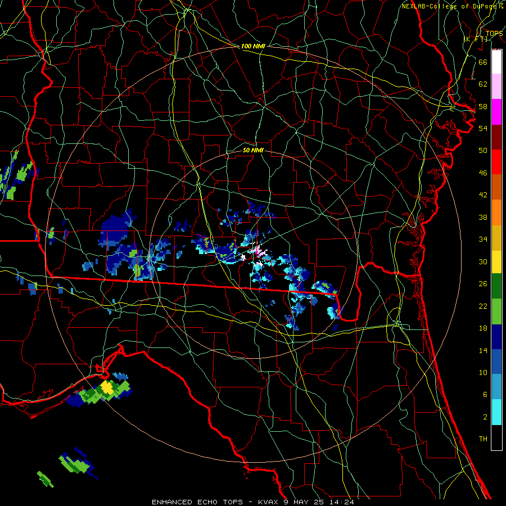The width and height of the screenshot is (506, 506).
Task: Click the white swatch at the legend top
Action: [496, 62]
